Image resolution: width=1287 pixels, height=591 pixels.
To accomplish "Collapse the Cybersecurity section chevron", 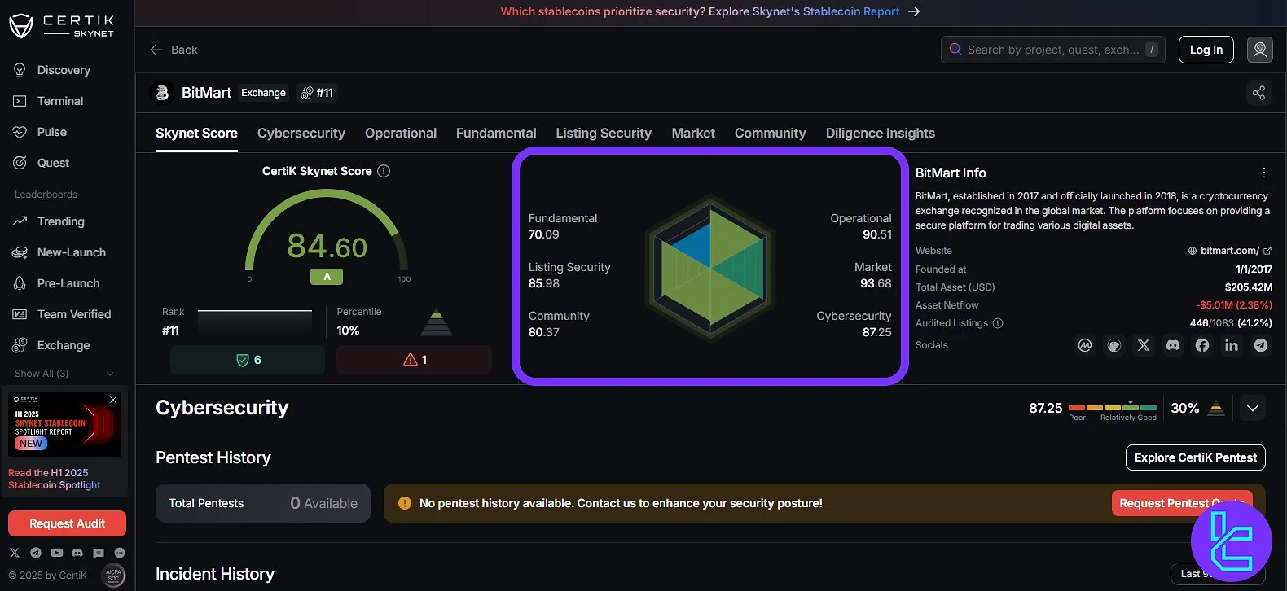I will (x=1253, y=408).
